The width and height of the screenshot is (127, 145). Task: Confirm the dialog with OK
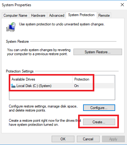point(63,139)
